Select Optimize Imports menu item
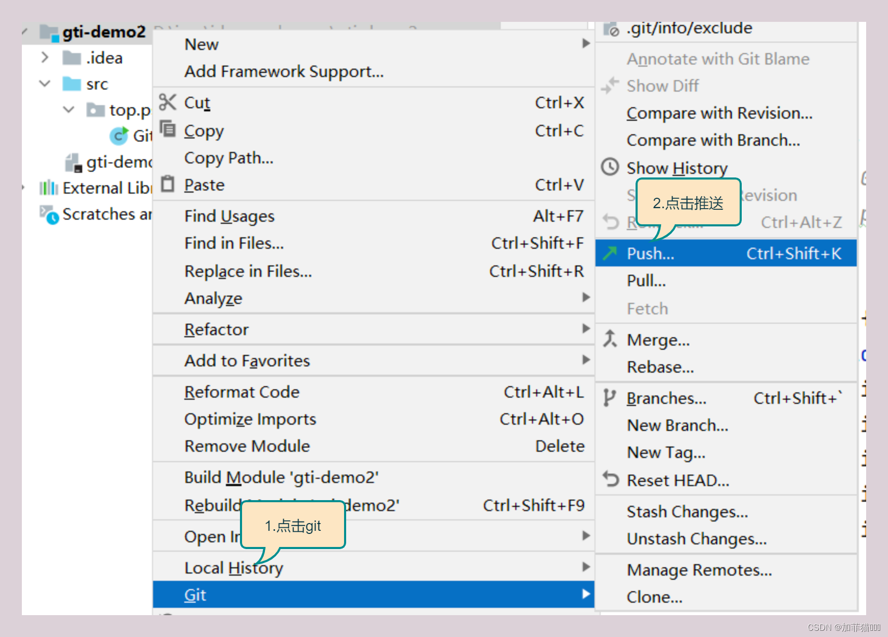888x637 pixels. tap(374, 419)
